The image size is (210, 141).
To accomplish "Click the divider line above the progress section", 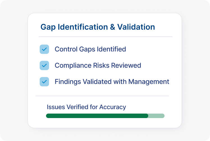I will coord(102,96).
